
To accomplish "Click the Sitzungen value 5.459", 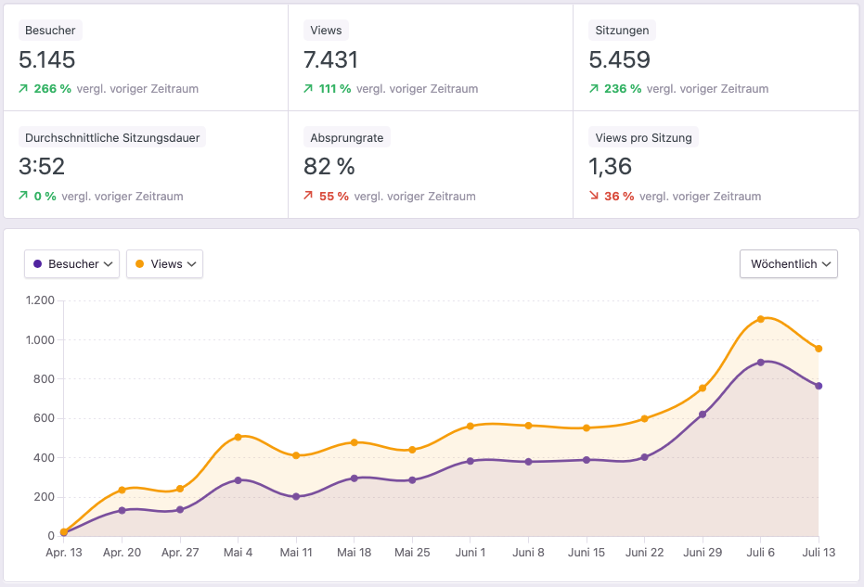I will tap(619, 60).
